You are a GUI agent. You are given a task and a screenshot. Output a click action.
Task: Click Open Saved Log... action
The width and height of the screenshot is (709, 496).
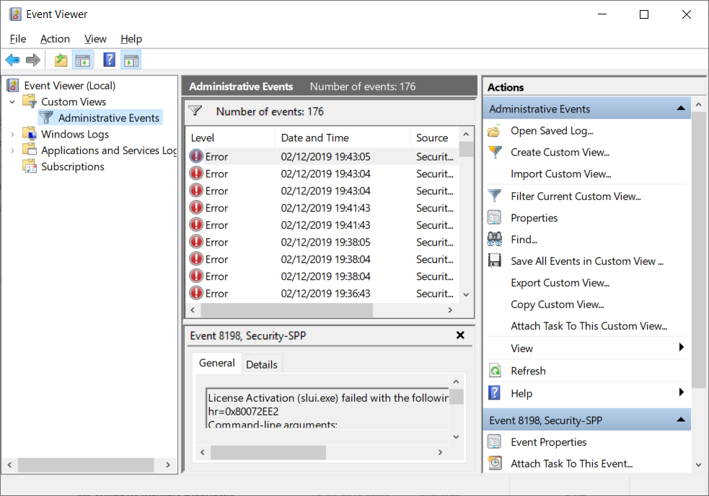pos(552,131)
